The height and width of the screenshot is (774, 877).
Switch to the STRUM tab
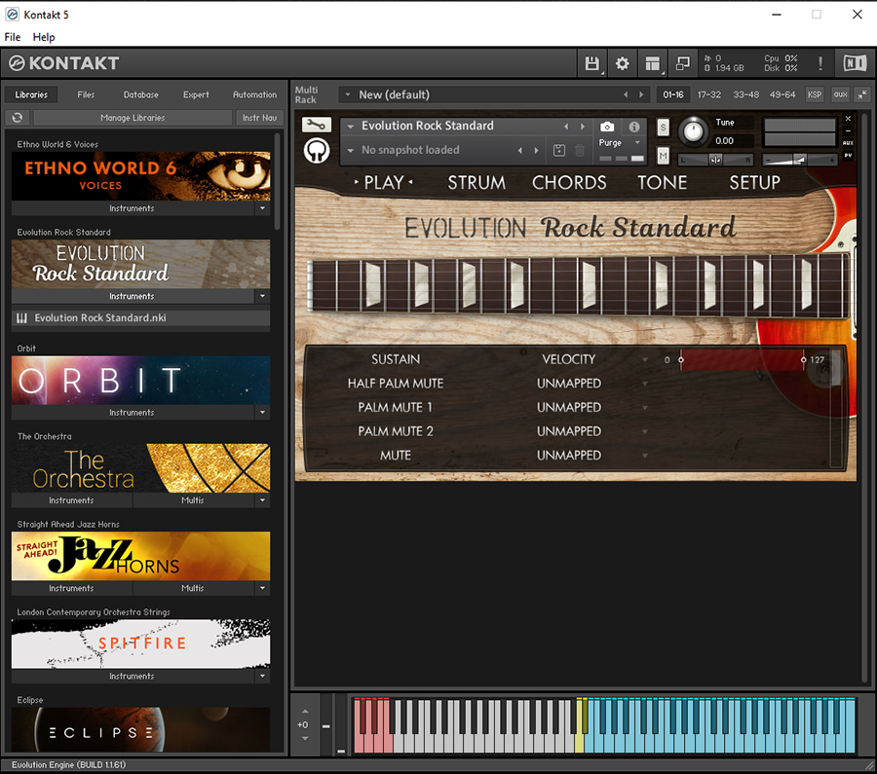click(477, 183)
